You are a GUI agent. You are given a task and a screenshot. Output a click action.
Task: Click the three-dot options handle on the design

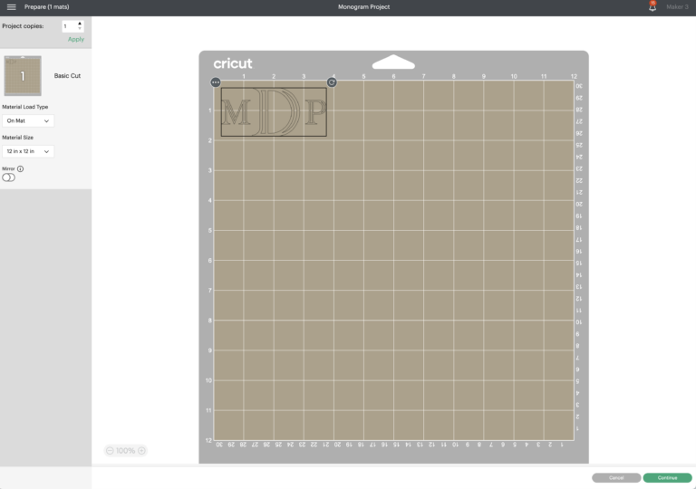[x=216, y=82]
